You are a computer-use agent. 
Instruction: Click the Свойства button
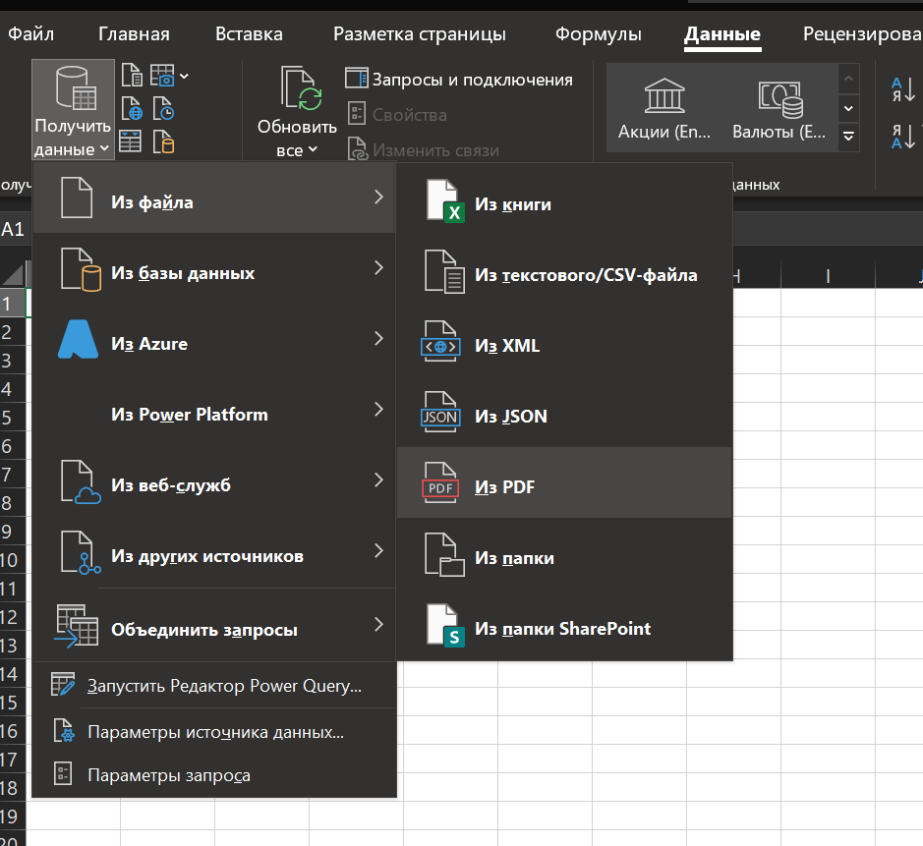tap(398, 115)
